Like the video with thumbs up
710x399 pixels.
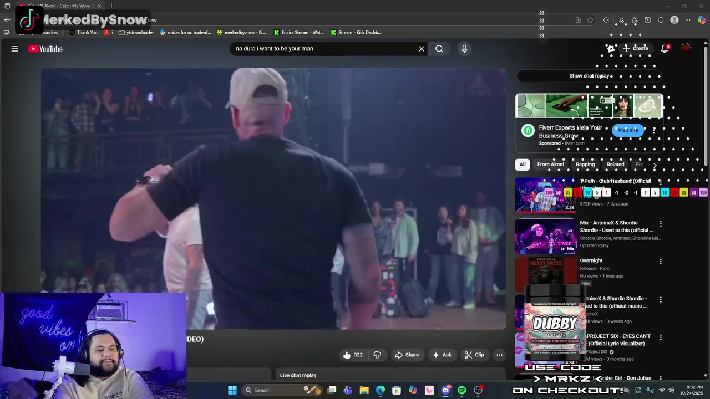(x=353, y=355)
